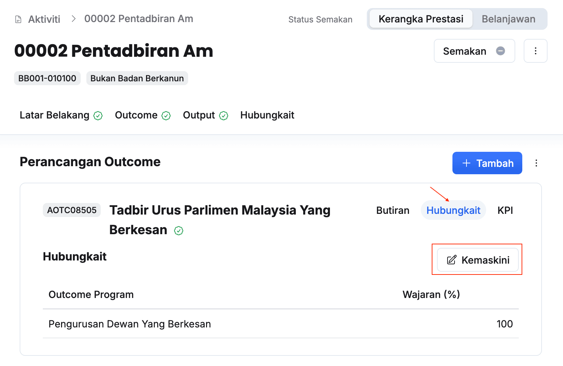Click the Aktiviti breadcrumb link
563x366 pixels.
tap(44, 19)
